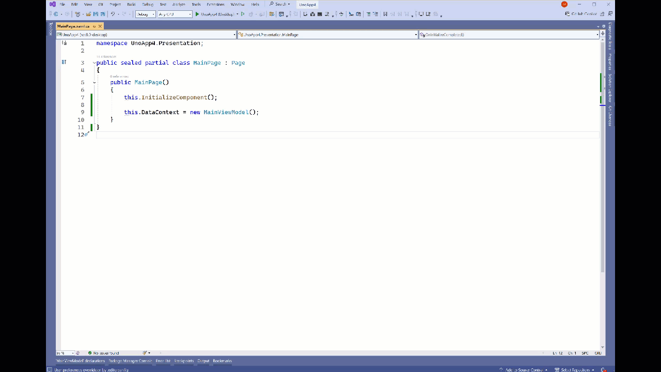Open the Tools menu
The image size is (661, 372).
(x=196, y=4)
